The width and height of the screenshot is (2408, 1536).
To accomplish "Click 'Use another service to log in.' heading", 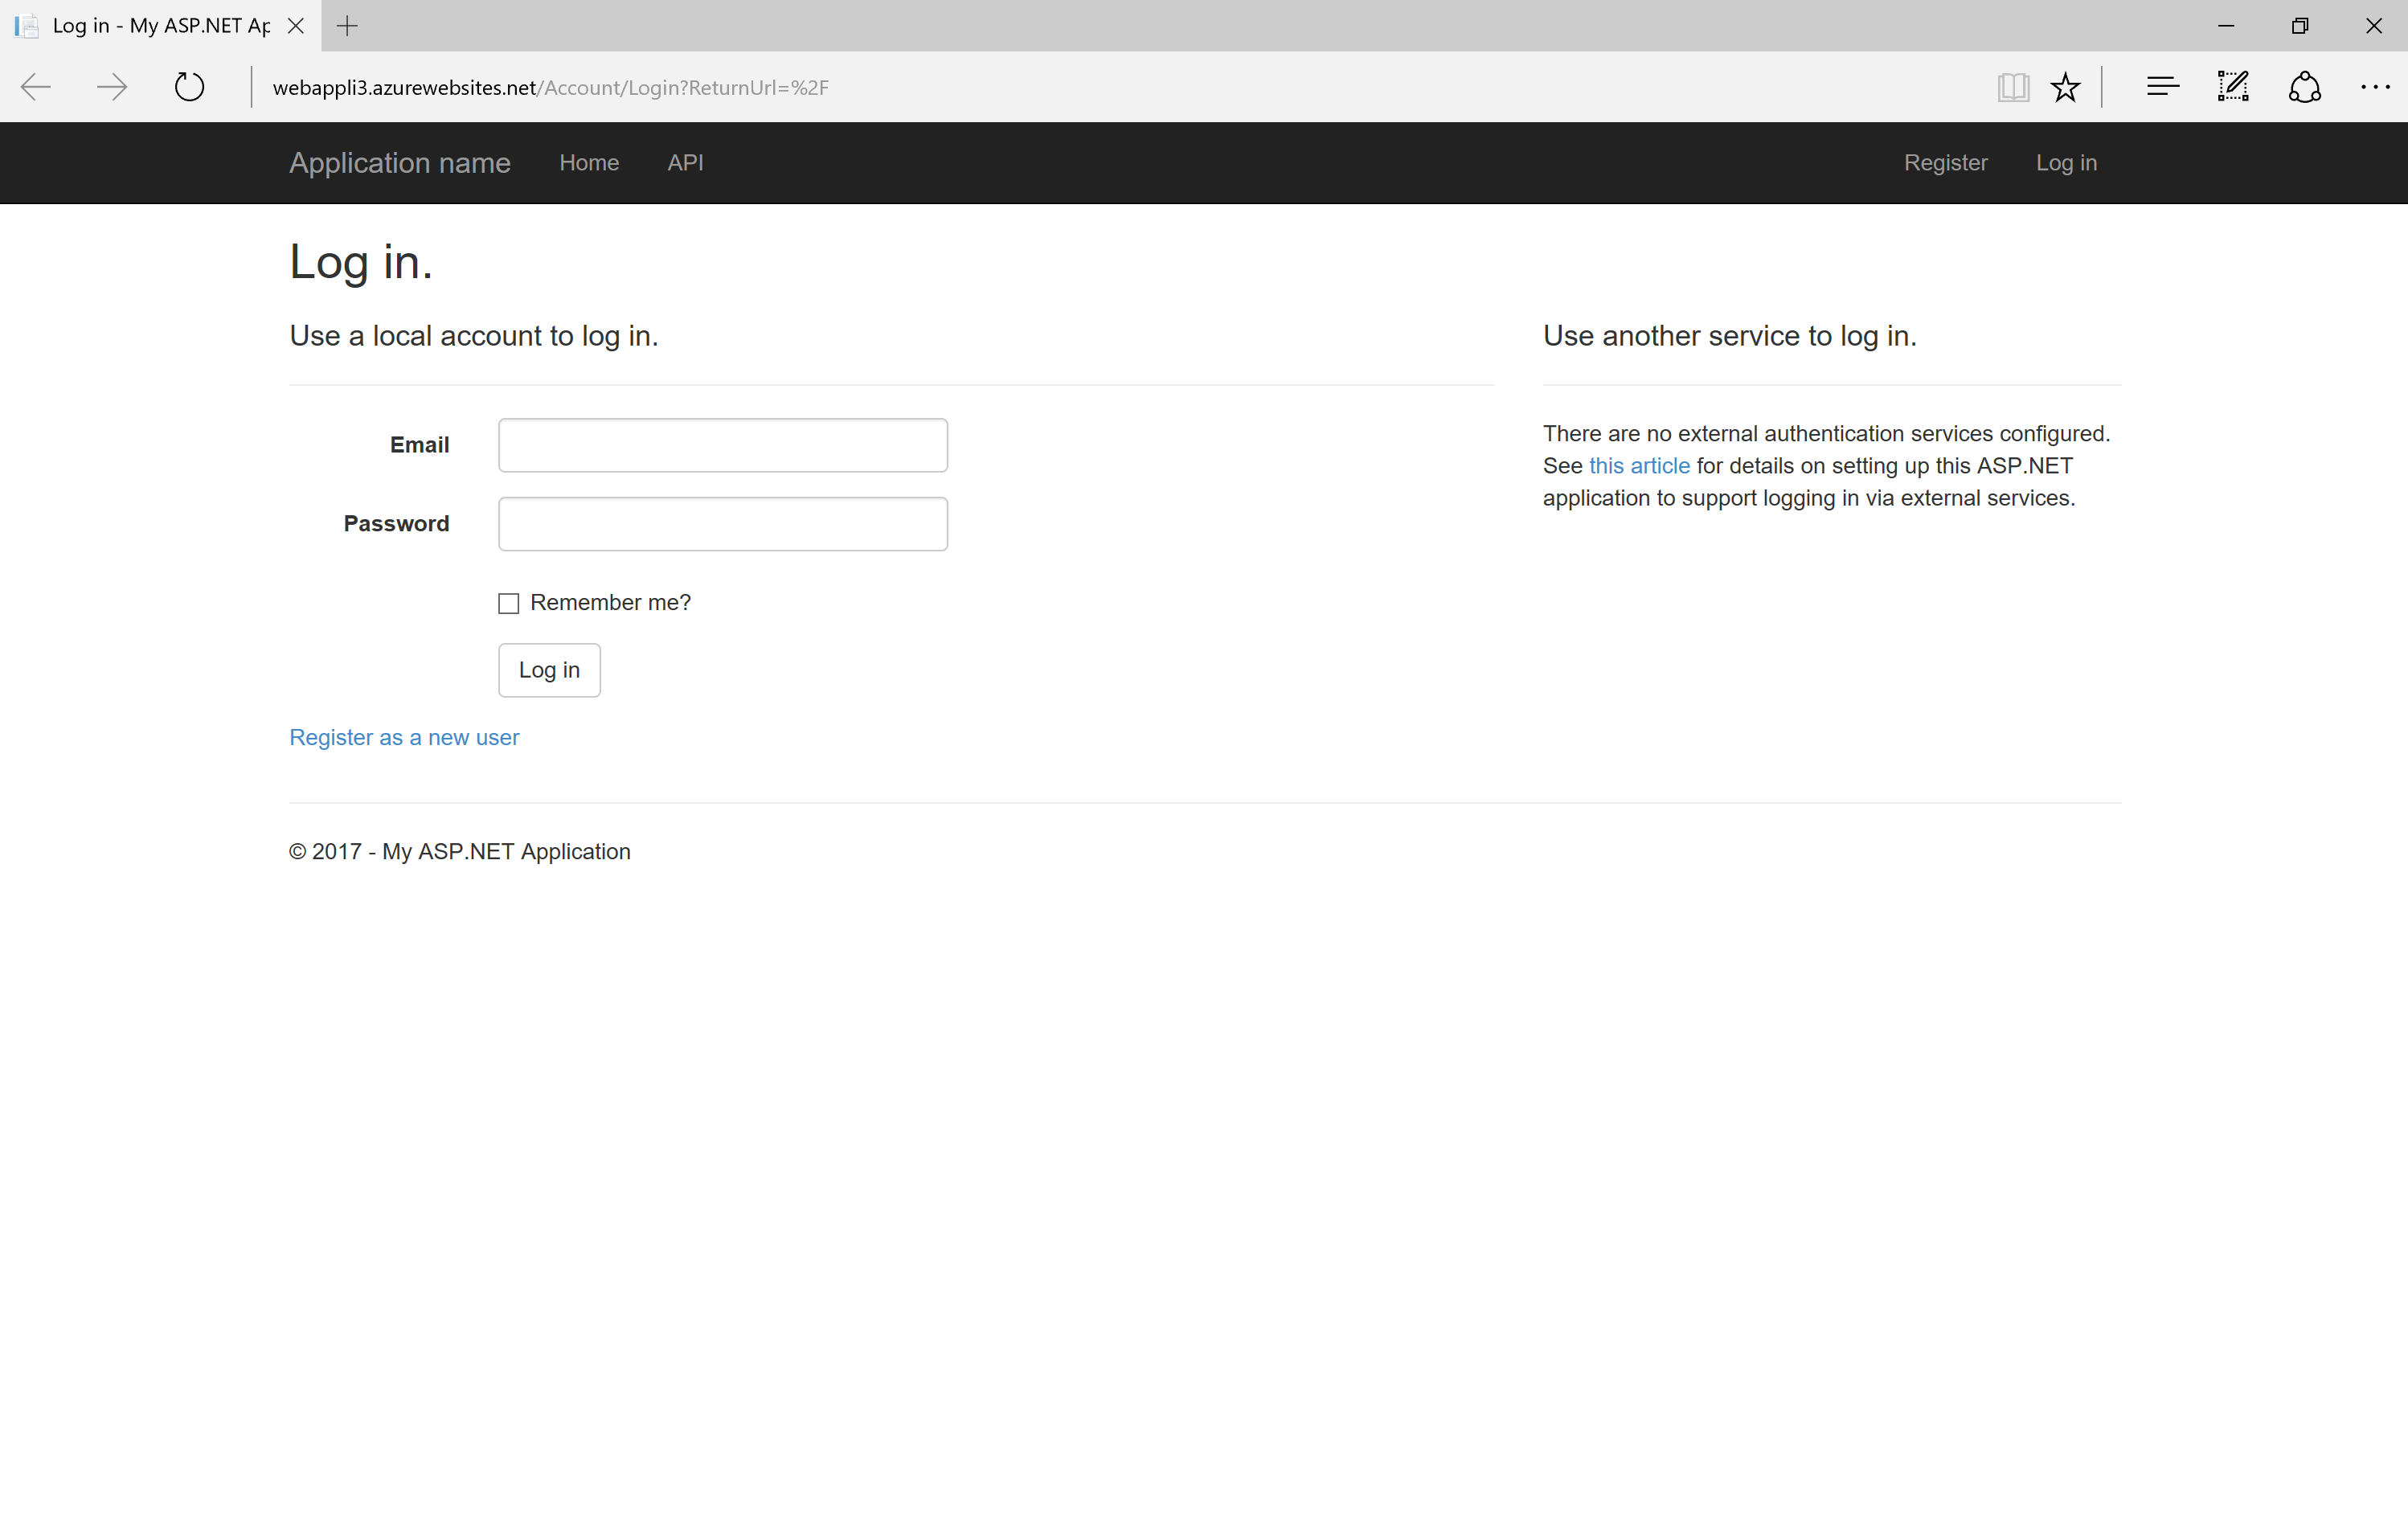I will point(1729,336).
